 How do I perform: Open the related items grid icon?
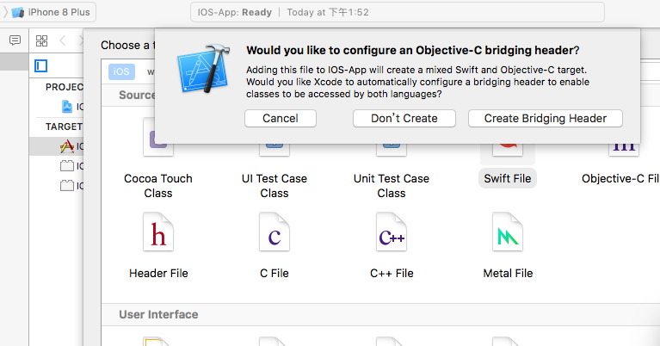pyautogui.click(x=41, y=40)
